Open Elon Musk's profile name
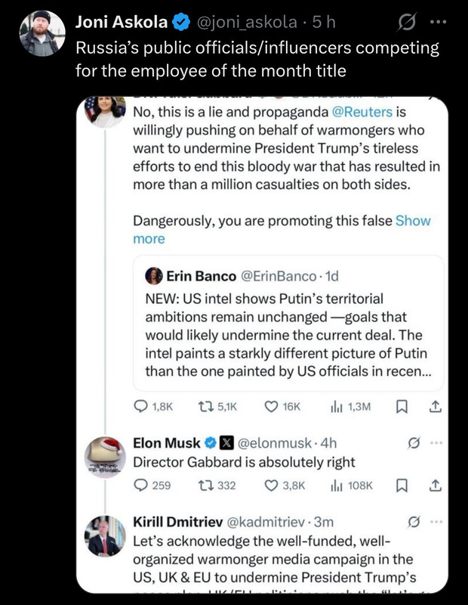 coord(167,443)
